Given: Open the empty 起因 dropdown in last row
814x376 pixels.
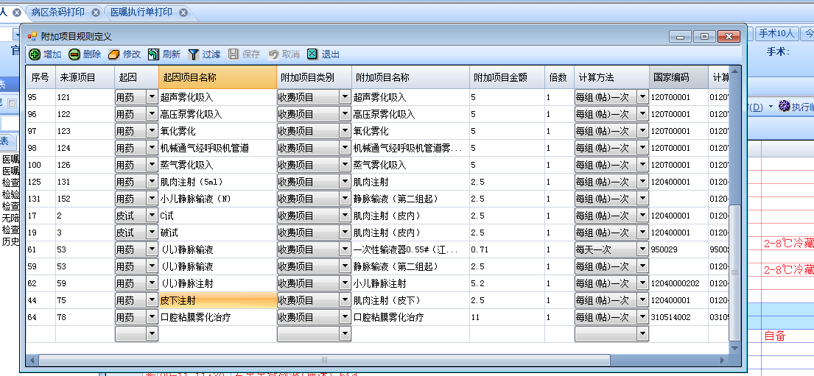Looking at the screenshot, I should coord(152,335).
